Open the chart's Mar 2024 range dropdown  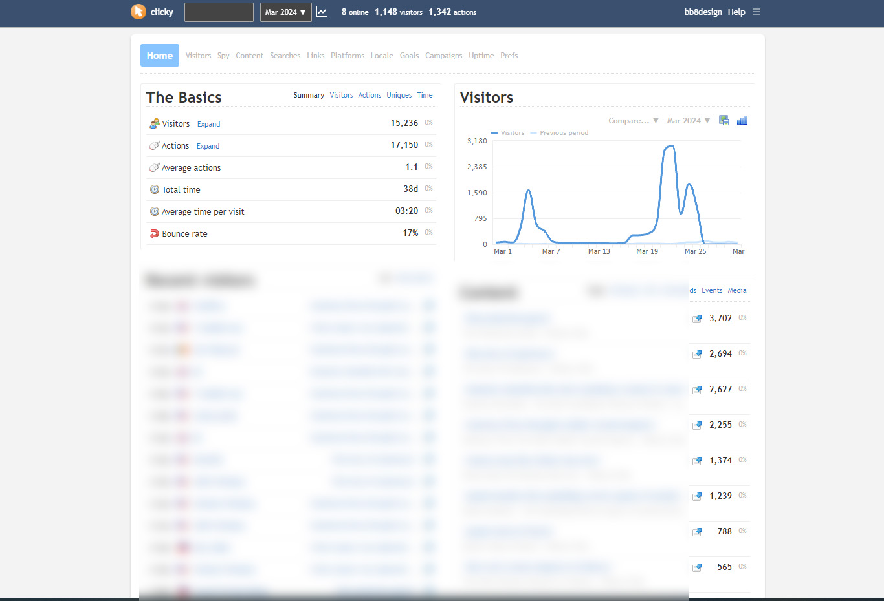tap(688, 121)
